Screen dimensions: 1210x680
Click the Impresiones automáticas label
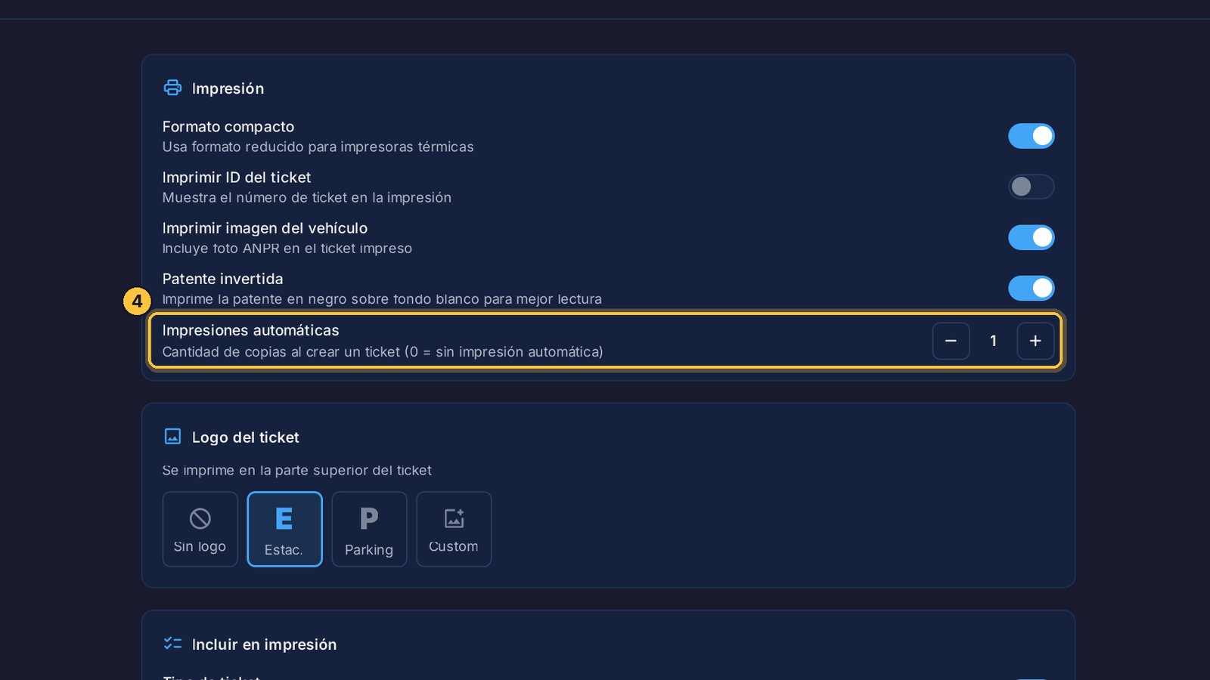click(x=250, y=330)
